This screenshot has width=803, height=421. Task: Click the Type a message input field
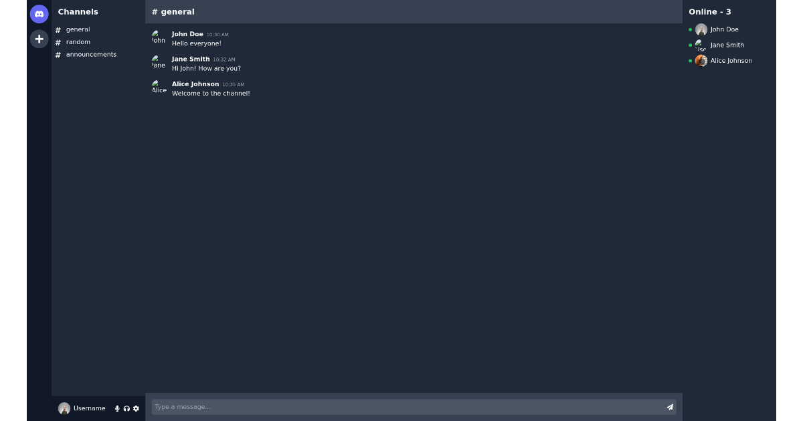[x=335, y=406]
